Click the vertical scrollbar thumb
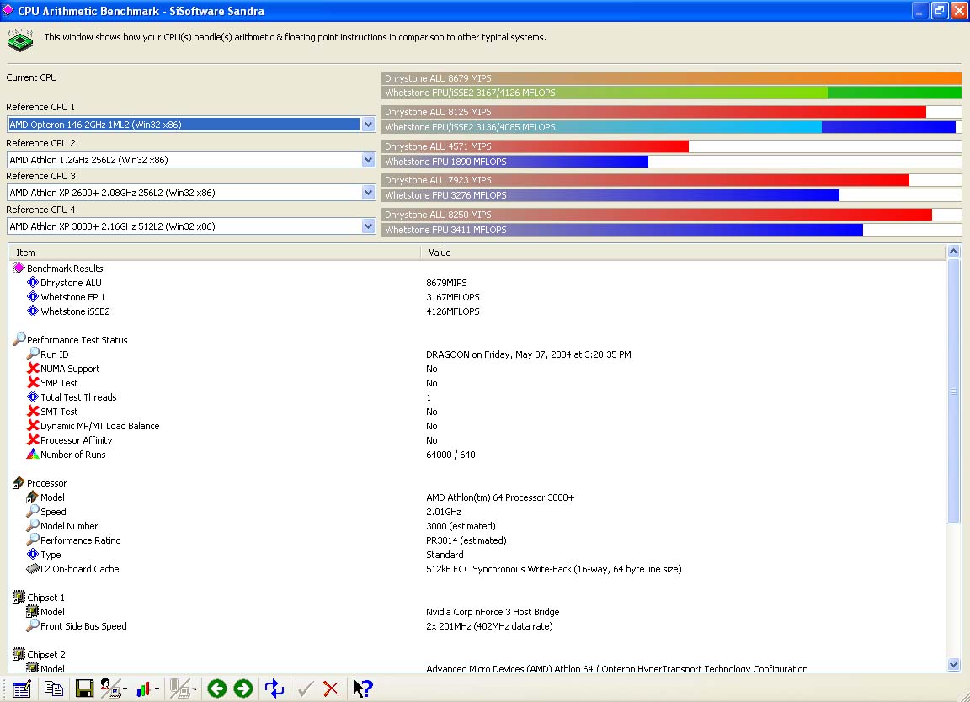 pyautogui.click(x=953, y=391)
